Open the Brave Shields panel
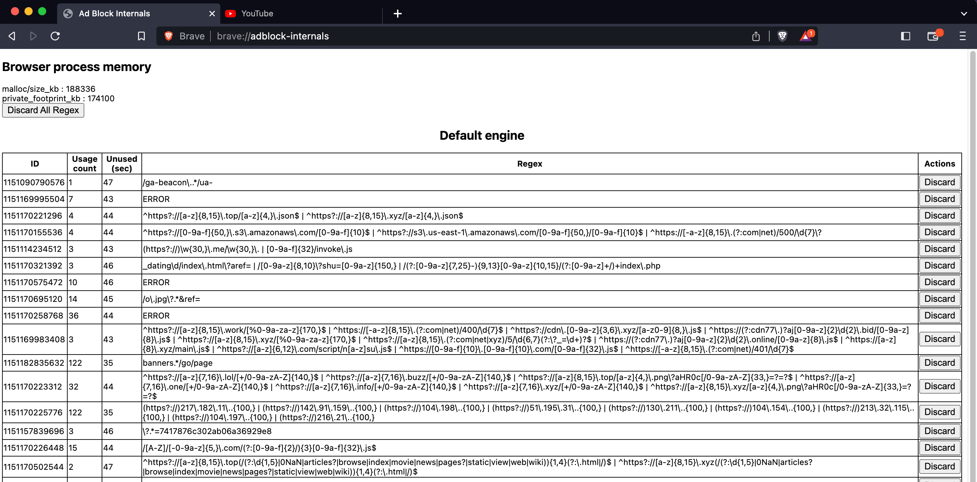Screen dimensions: 977x482 click(x=783, y=36)
